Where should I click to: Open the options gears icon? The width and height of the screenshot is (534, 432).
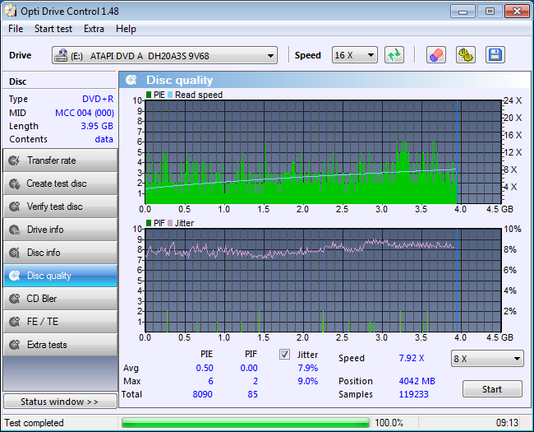click(466, 55)
